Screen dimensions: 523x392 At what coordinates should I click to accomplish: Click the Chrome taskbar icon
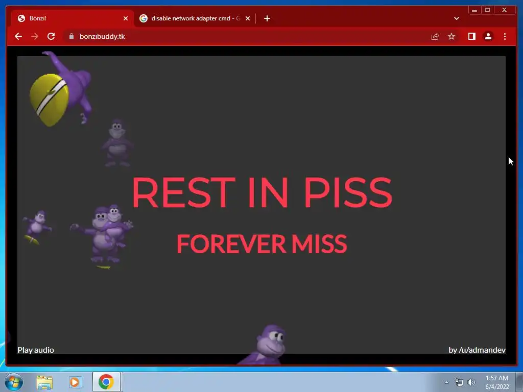coord(106,382)
